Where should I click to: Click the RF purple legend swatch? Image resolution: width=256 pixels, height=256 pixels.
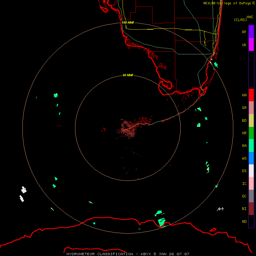(251, 32)
